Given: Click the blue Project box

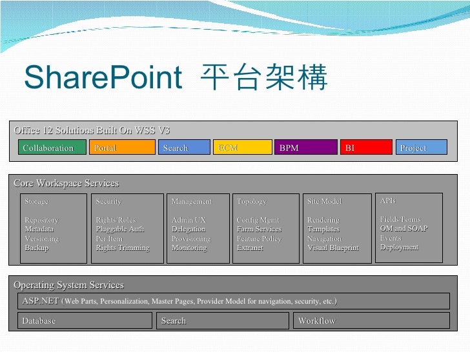Looking at the screenshot, I should pos(422,147).
